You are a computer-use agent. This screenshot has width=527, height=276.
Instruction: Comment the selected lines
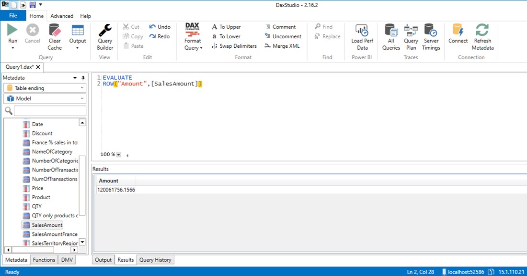tap(280, 27)
